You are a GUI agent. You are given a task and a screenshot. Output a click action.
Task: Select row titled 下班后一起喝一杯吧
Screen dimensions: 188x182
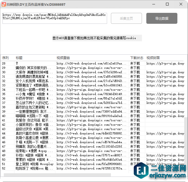click(92, 90)
